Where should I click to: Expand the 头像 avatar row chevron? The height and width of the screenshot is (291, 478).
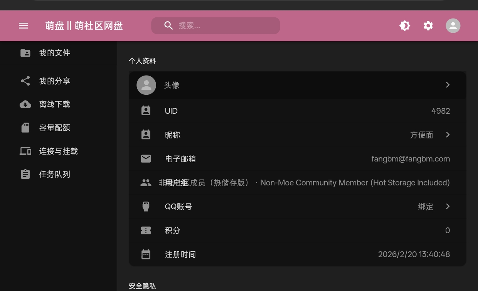coord(448,85)
